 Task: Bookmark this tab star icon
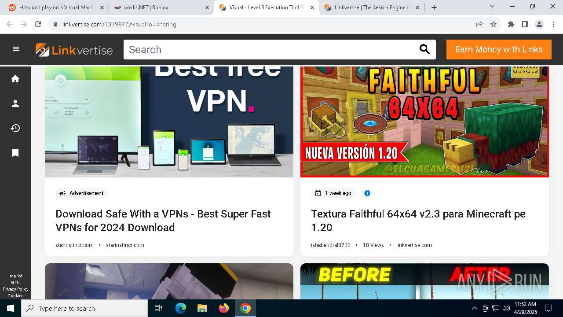point(494,24)
